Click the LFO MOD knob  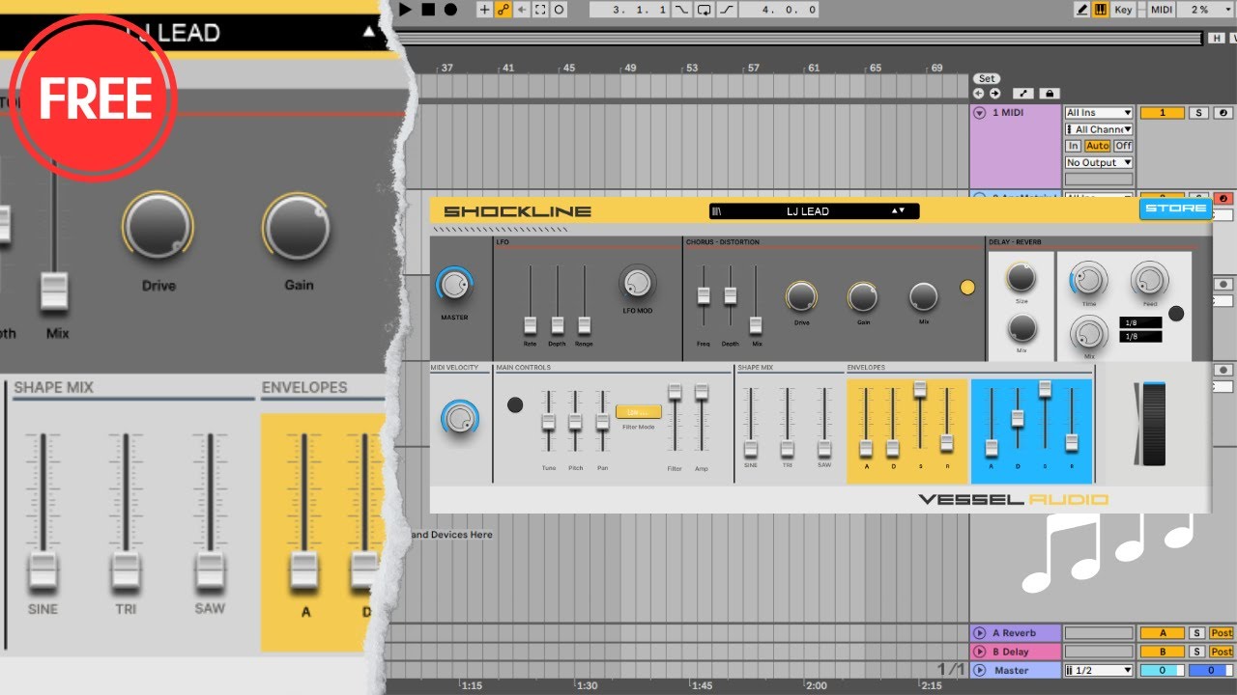637,282
